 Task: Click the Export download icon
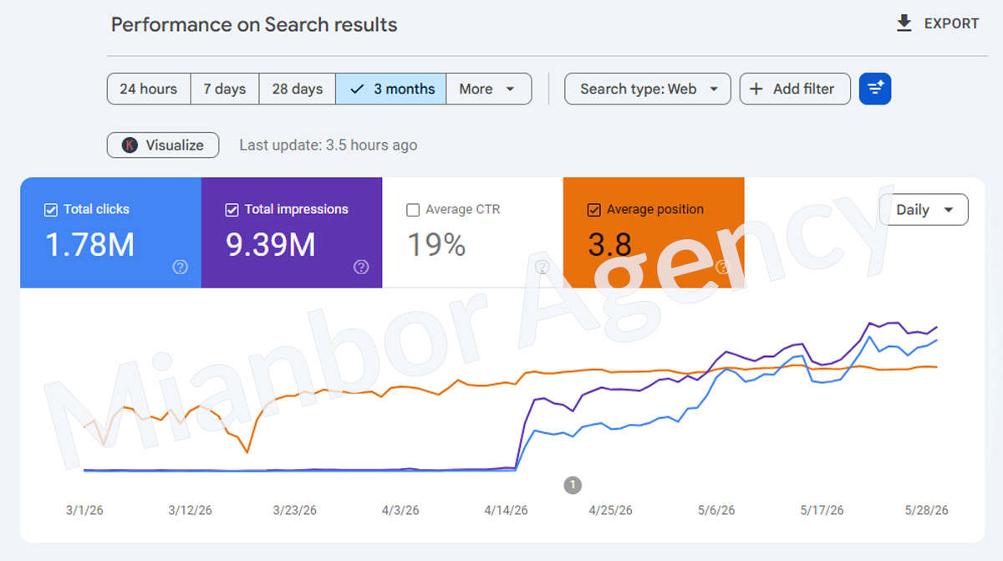(904, 23)
